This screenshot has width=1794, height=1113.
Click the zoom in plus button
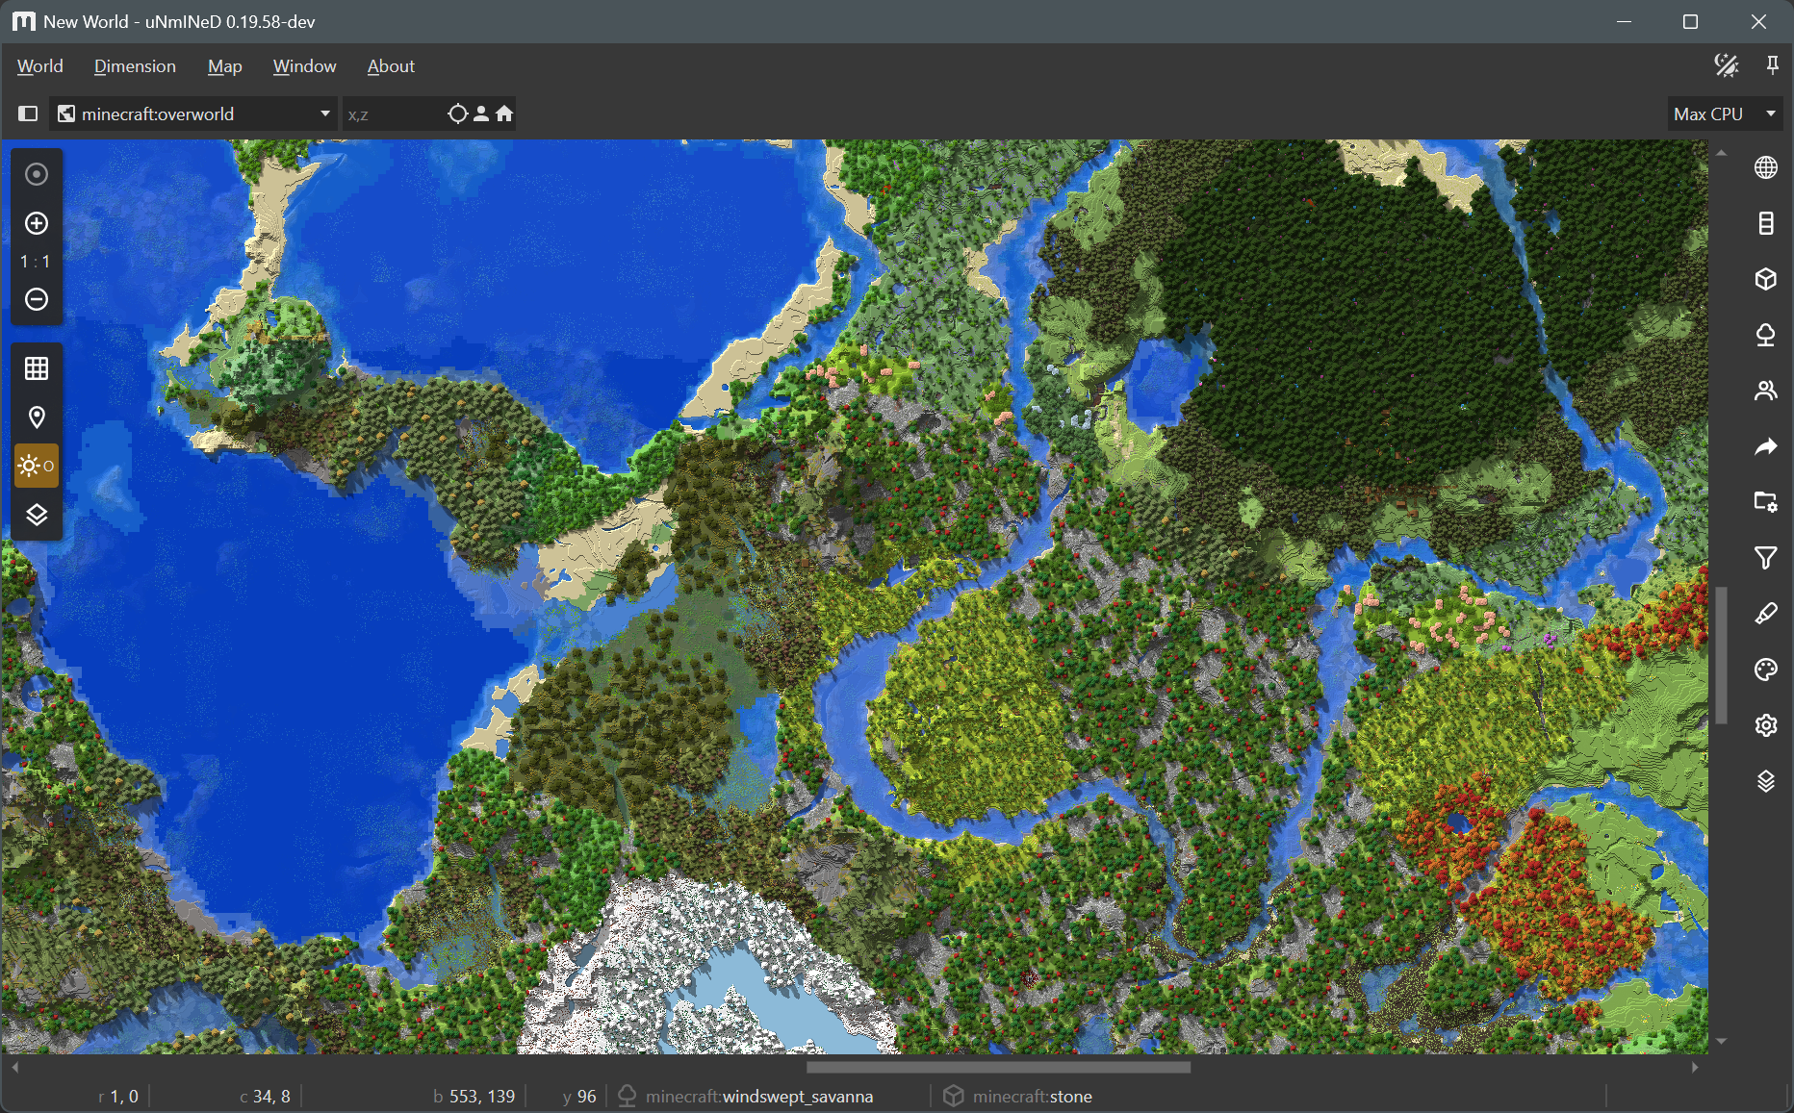pos(37,223)
